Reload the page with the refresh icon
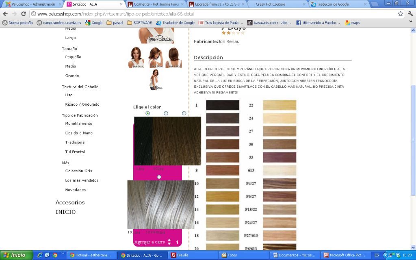Image resolution: width=416 pixels, height=260 pixels. [24, 14]
